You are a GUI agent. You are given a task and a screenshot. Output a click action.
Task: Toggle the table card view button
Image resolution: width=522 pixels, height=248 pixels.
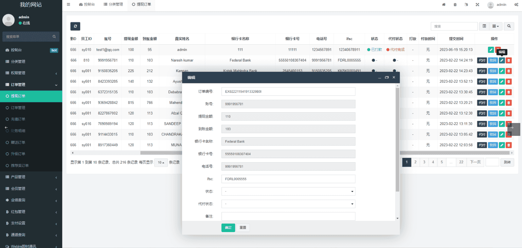point(484,26)
